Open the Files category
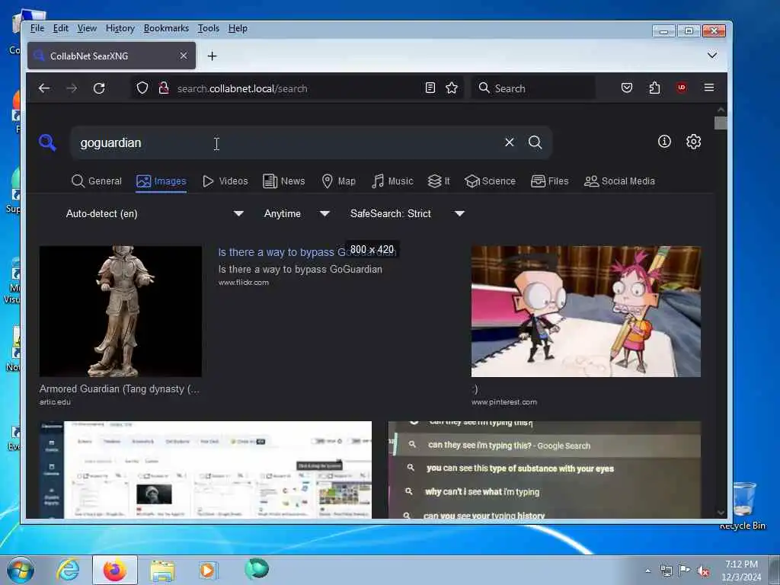Image resolution: width=780 pixels, height=585 pixels. [549, 181]
